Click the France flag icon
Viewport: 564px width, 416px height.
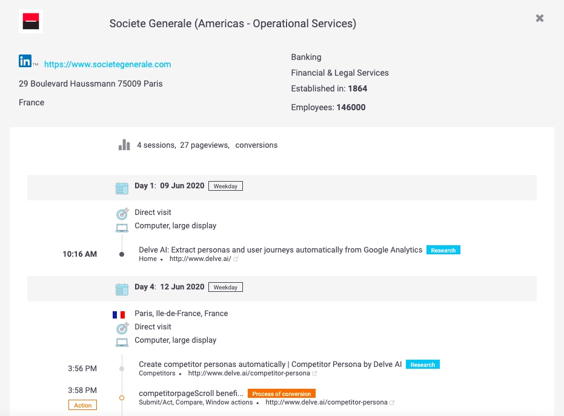click(x=119, y=315)
